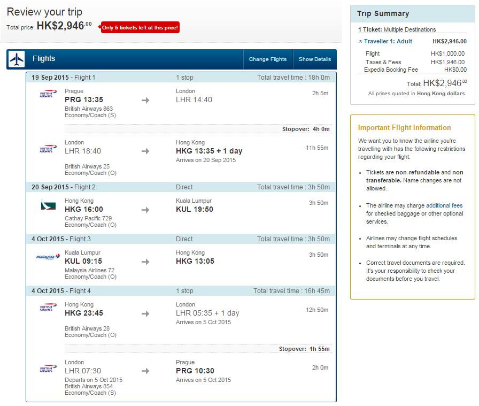Click the Cathay Pacific logo
Screen dimensions: 479x406
pos(48,205)
